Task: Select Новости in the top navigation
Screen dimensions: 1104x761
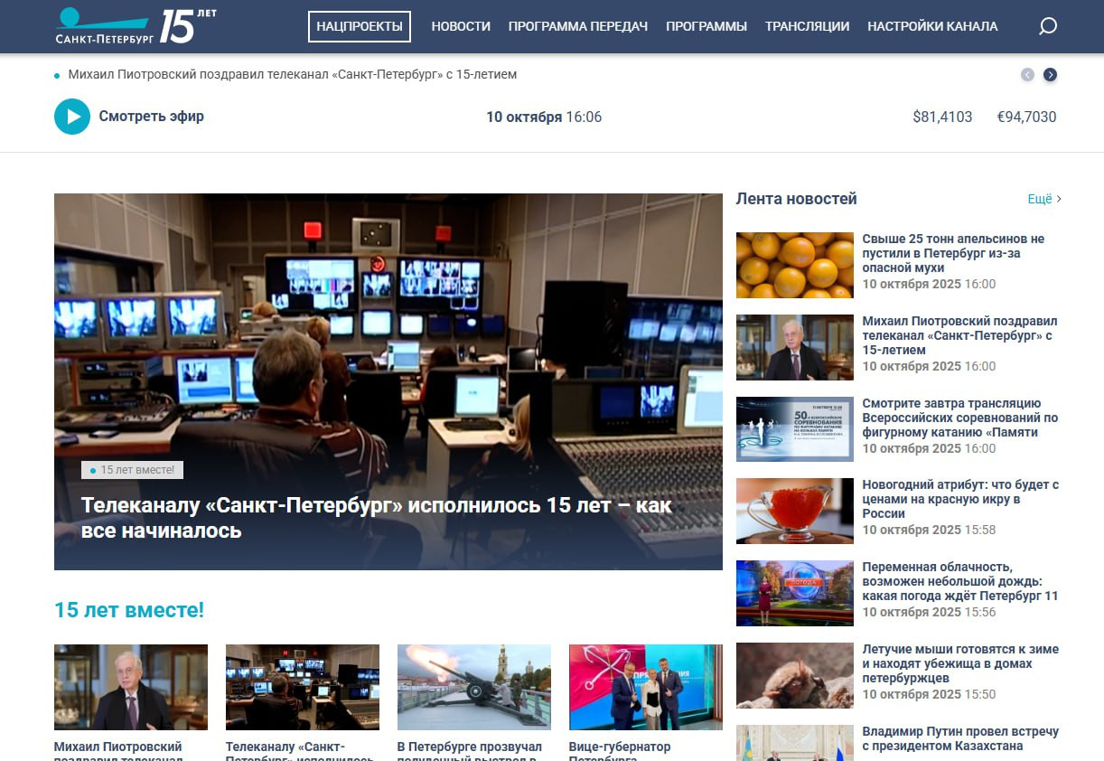Action: coord(461,27)
